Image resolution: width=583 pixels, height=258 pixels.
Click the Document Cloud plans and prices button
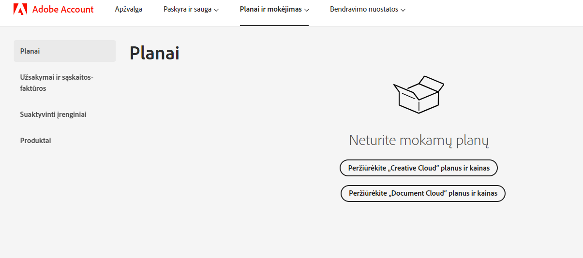point(422,193)
